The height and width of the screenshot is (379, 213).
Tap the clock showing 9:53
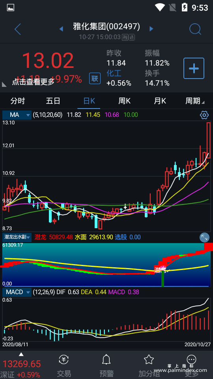pos(200,8)
